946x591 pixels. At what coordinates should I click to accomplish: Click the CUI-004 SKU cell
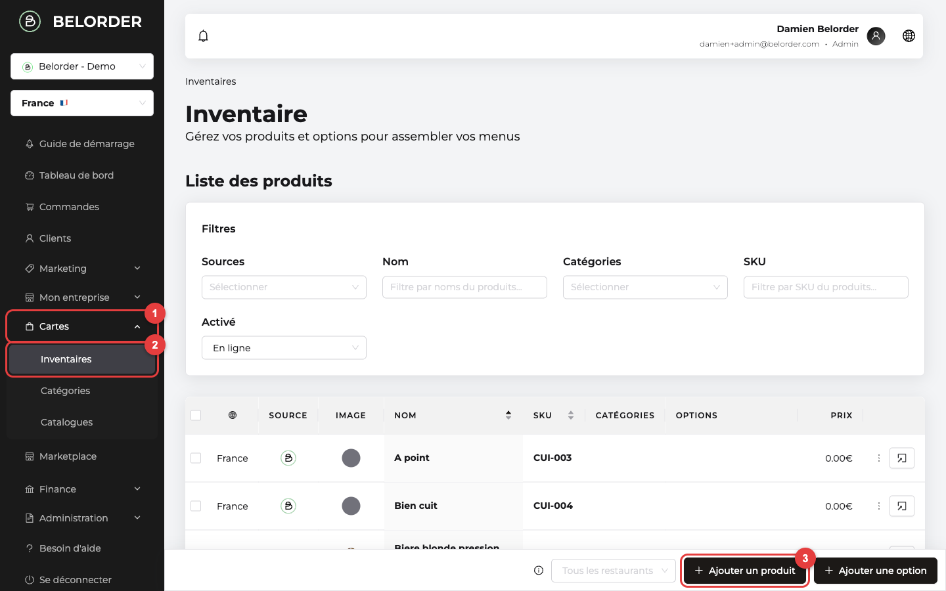(553, 506)
